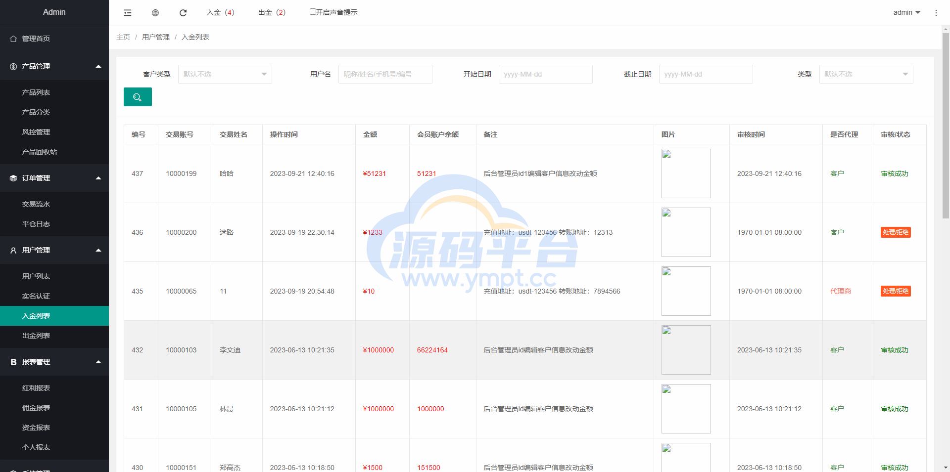Click the green search magnifier button
Viewport: 950px width, 472px height.
tap(138, 97)
